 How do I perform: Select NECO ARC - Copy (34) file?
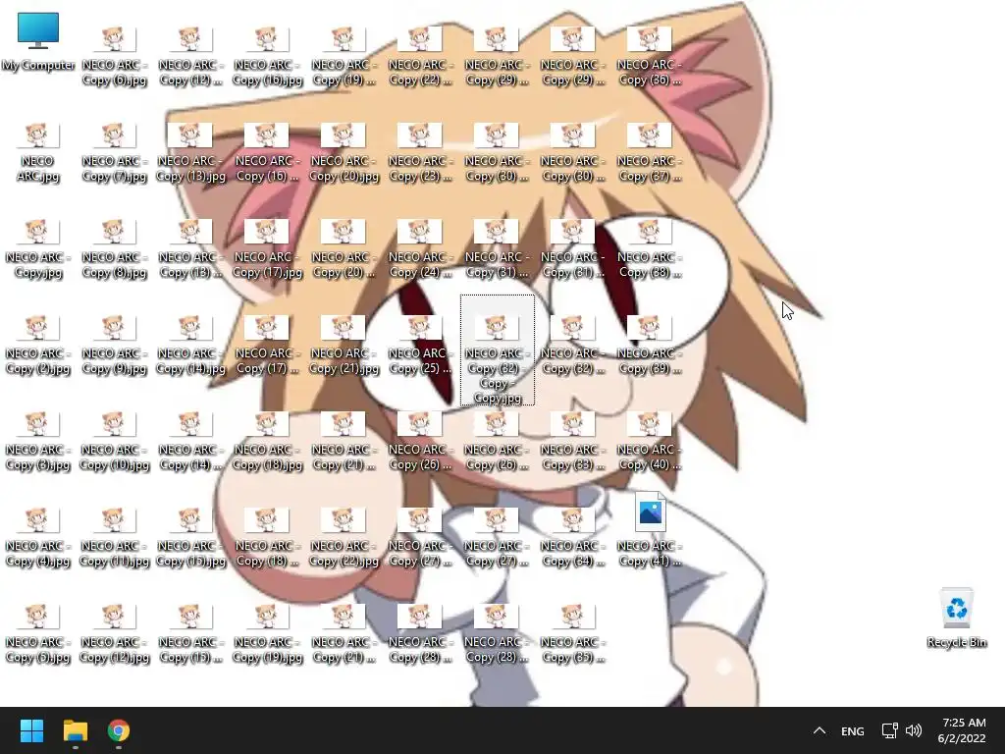click(572, 537)
